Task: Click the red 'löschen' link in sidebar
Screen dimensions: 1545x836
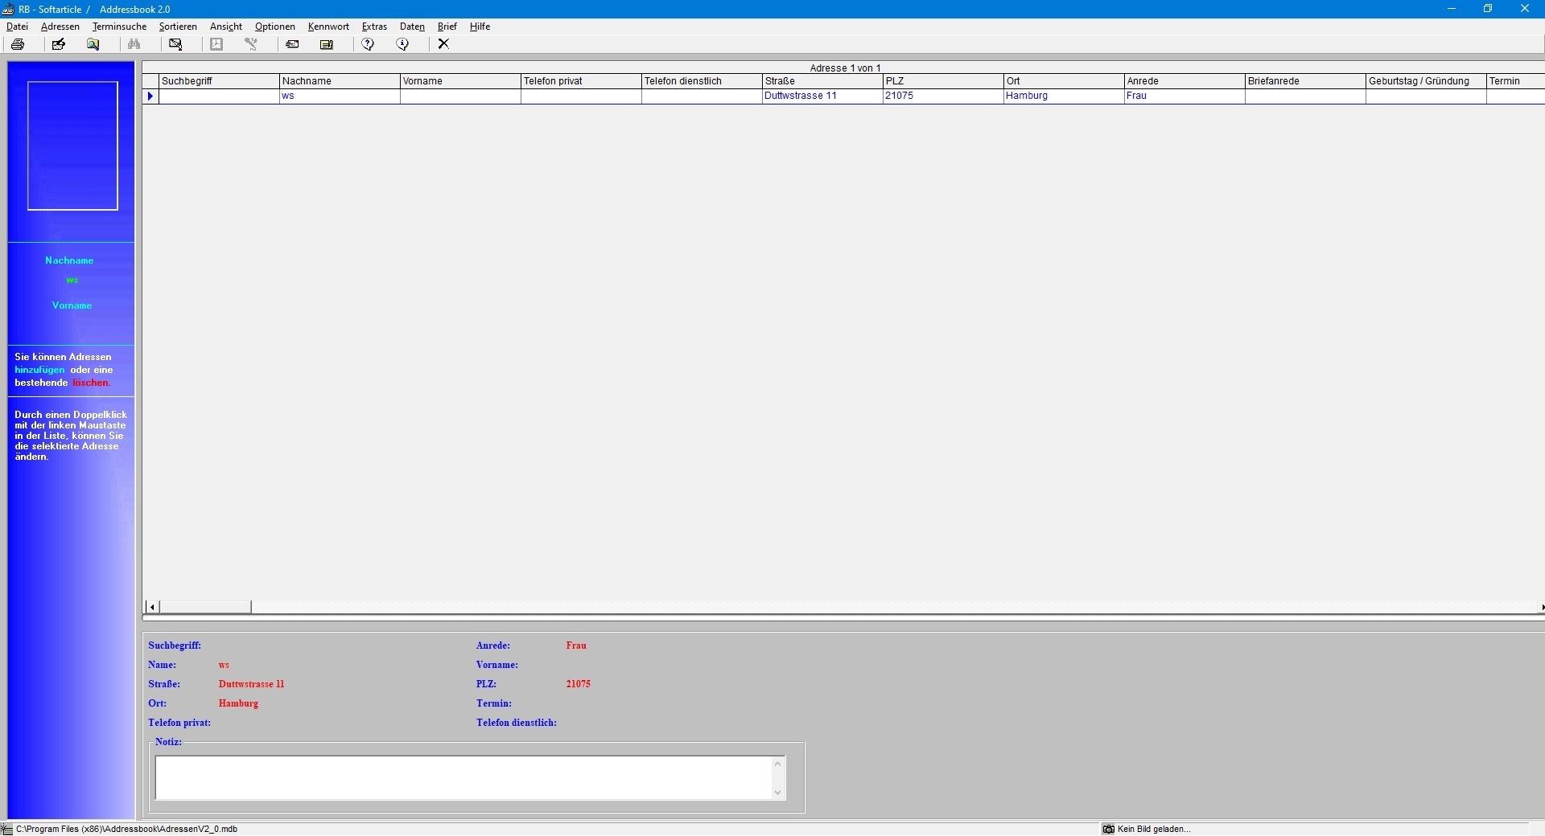Action: 91,383
